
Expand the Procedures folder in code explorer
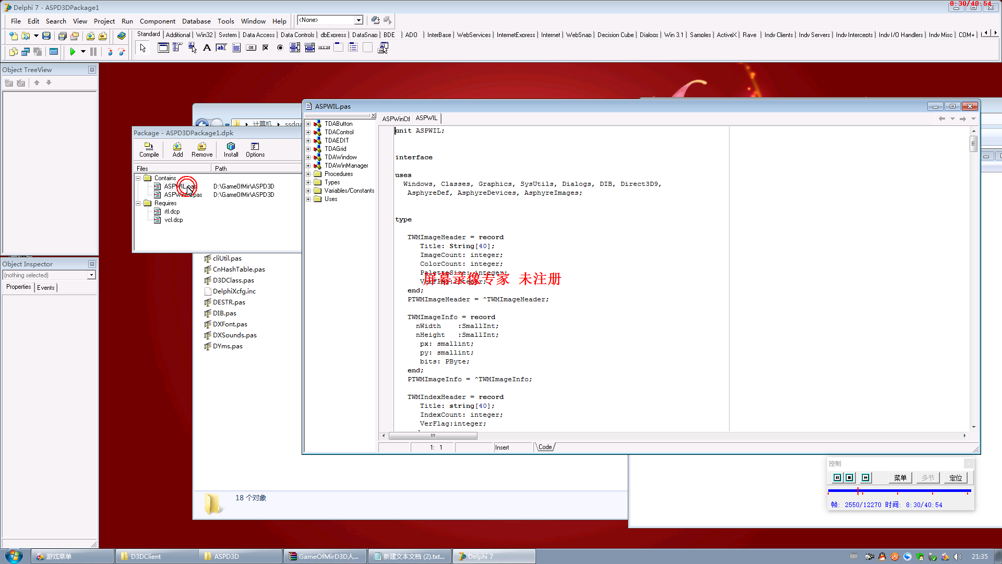pos(308,174)
